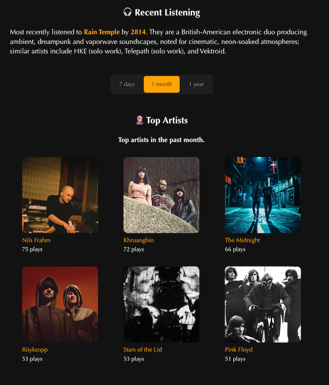This screenshot has height=385, width=329.
Task: Click the Röyksopp hooded duo photo
Action: (60, 305)
